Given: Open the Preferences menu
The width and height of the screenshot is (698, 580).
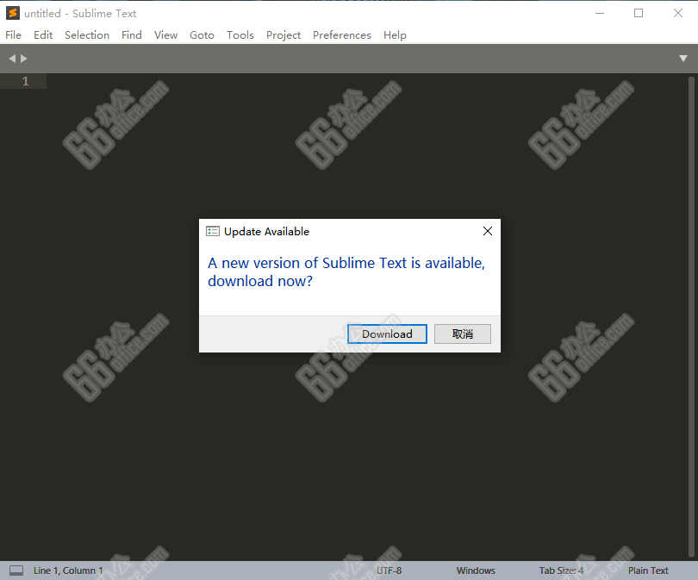Looking at the screenshot, I should [x=342, y=35].
